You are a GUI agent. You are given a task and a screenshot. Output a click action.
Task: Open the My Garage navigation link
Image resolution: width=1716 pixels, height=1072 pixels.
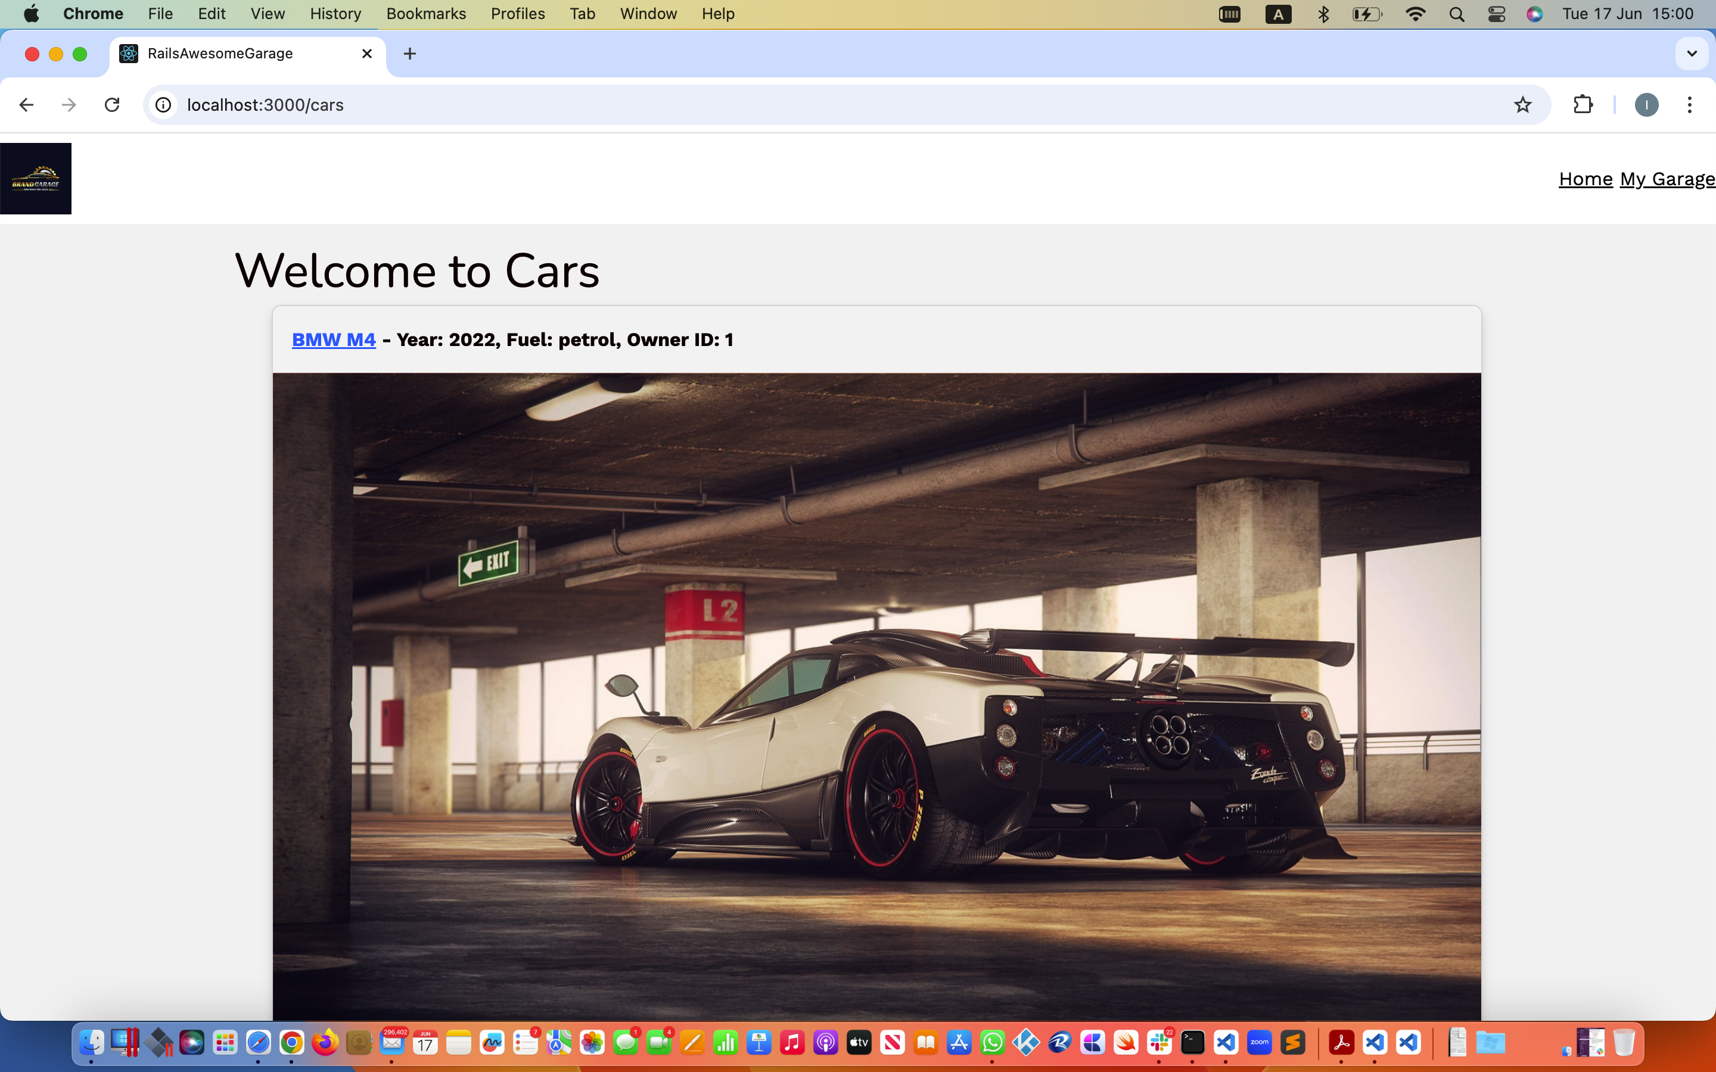1668,179
